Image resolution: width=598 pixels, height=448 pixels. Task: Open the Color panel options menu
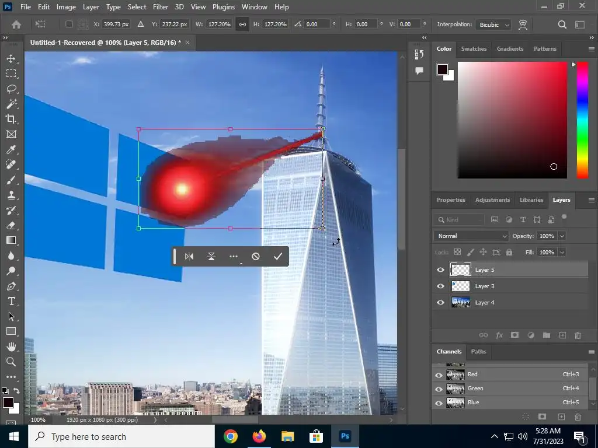click(591, 49)
